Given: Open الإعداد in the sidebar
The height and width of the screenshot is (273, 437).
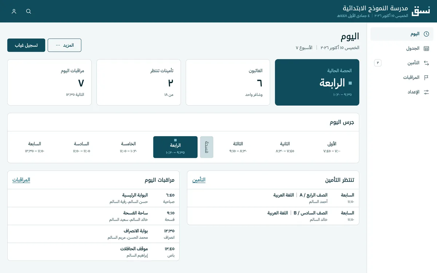Looking at the screenshot, I should click(x=402, y=92).
